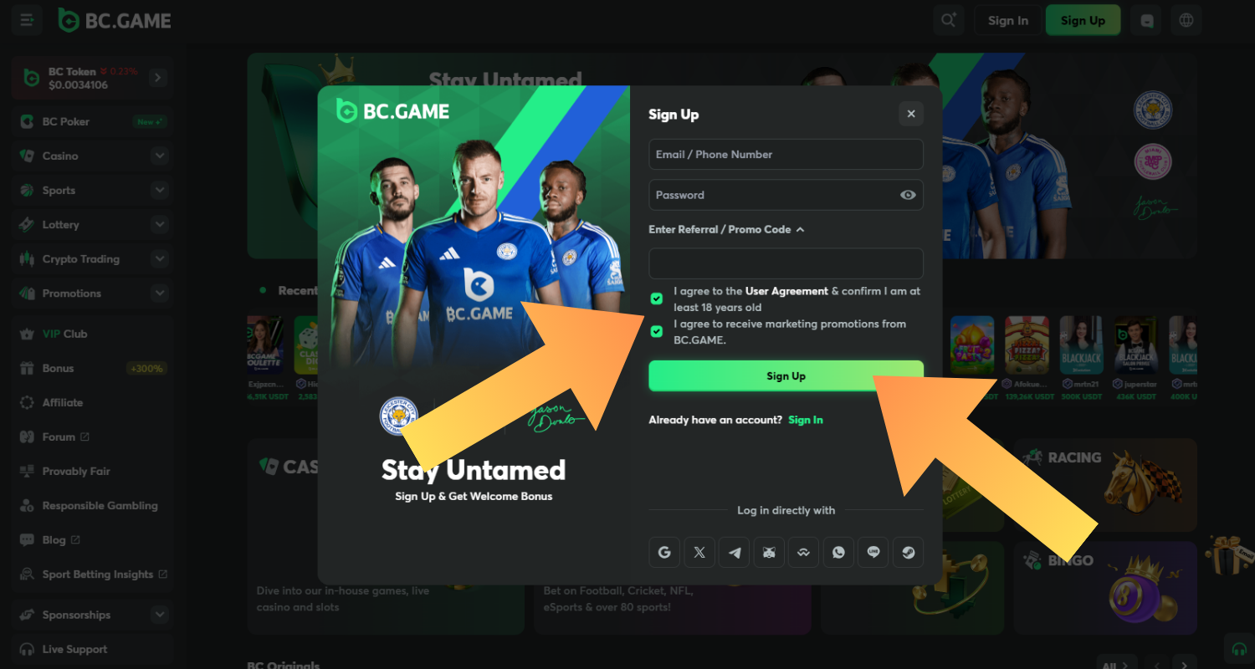Log in using the Telegram icon
The width and height of the screenshot is (1255, 669).
tap(735, 553)
